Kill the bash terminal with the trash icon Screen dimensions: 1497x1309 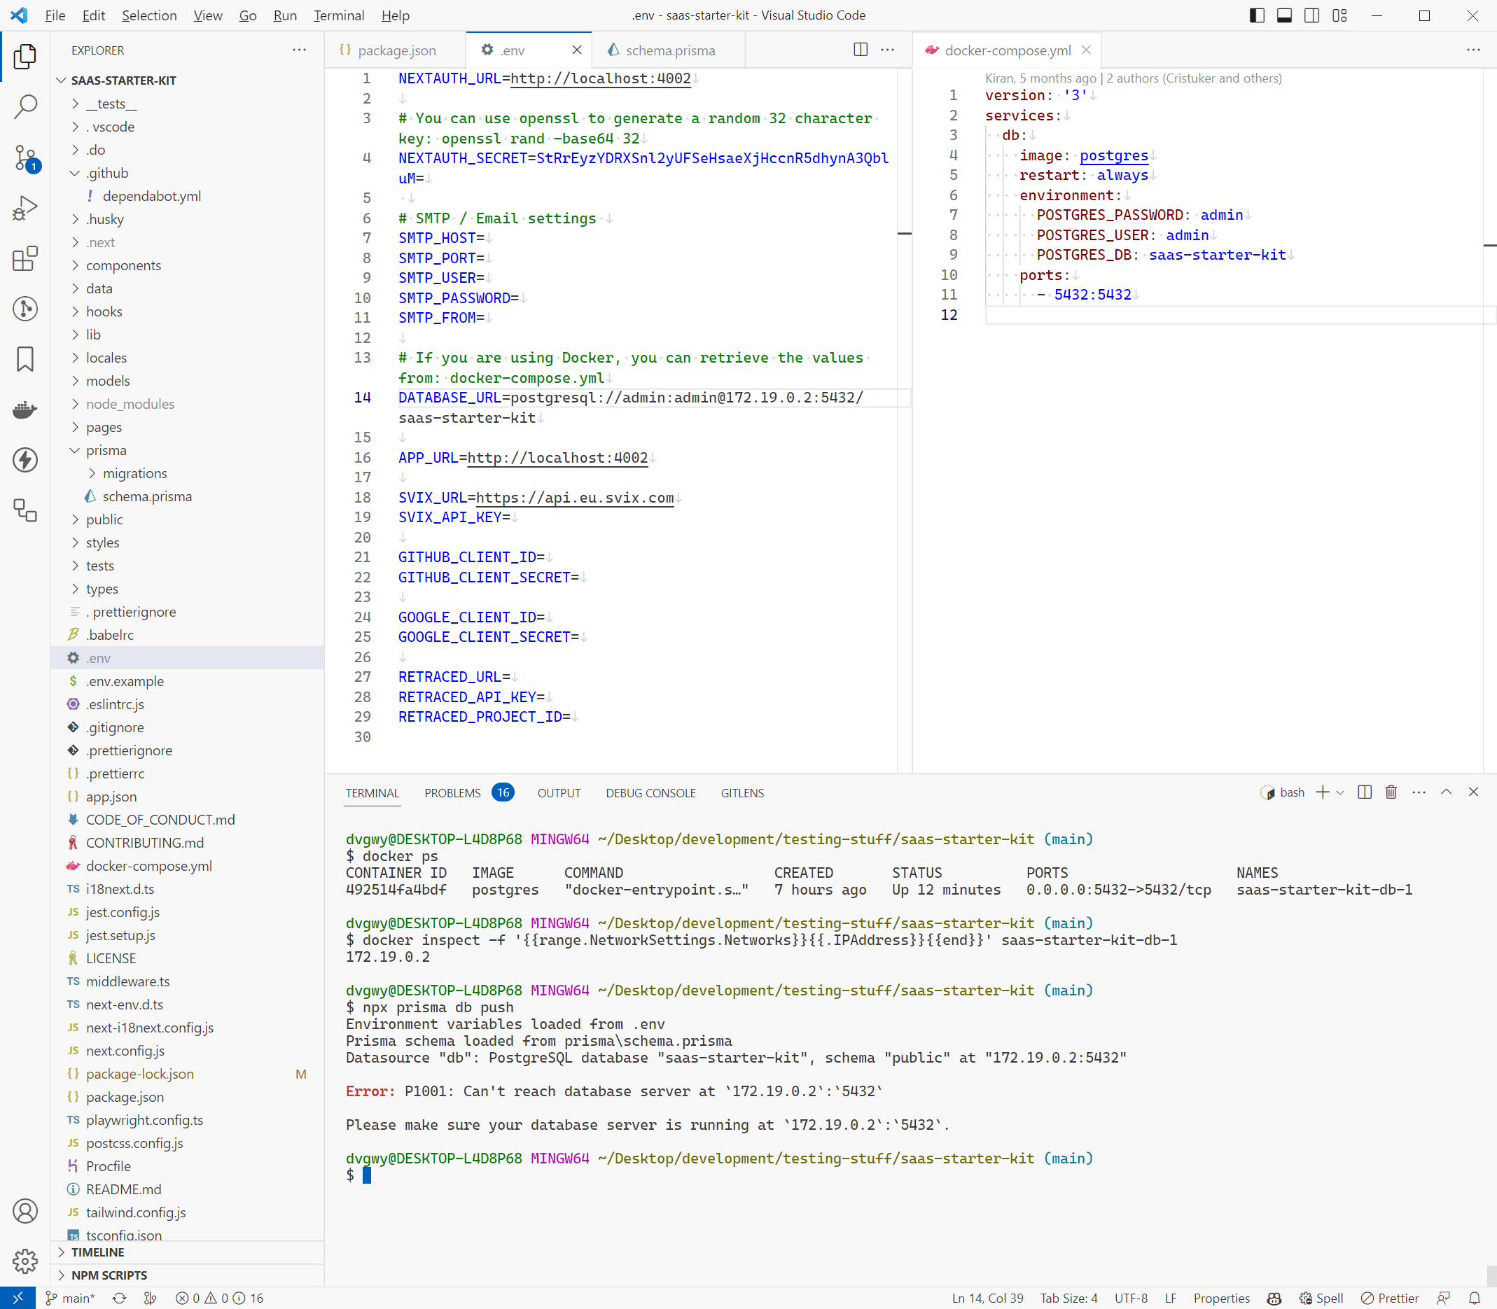click(x=1391, y=792)
